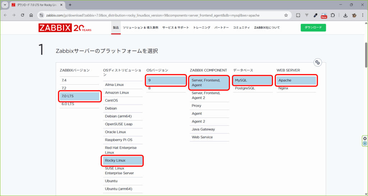Viewport: 368px width, 196px height.
Task: Select Server, Frontend, Agent component
Action: pyautogui.click(x=210, y=83)
